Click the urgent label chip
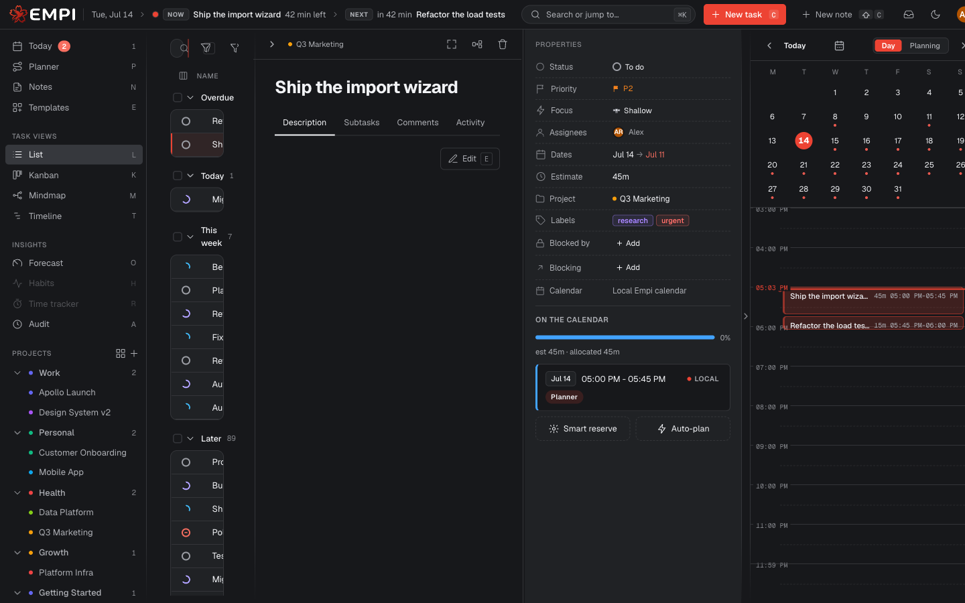 point(672,220)
